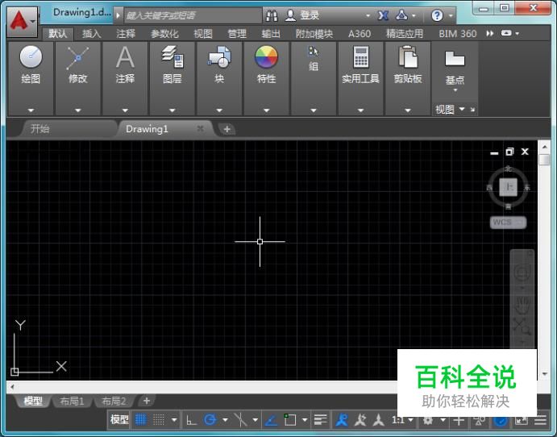The height and width of the screenshot is (437, 557).
Task: Toggle ortho mode in status bar
Action: pyautogui.click(x=191, y=420)
